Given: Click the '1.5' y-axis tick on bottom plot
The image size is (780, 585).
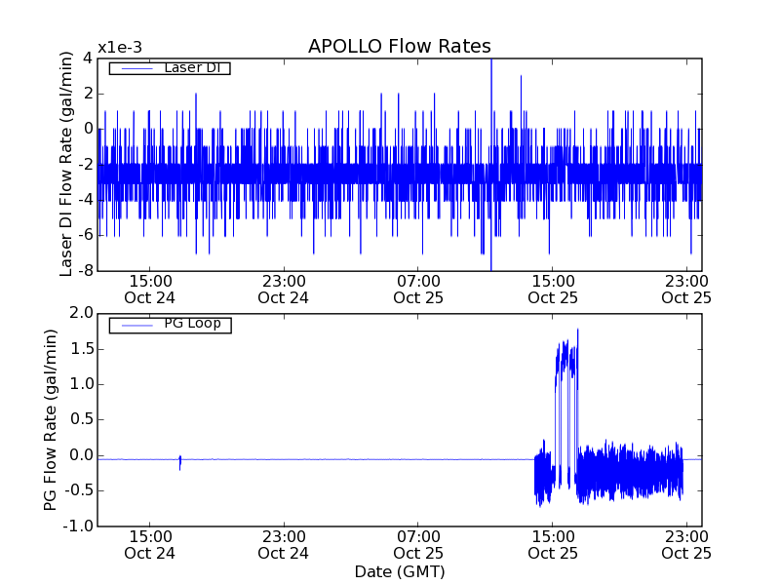Looking at the screenshot, I should pos(80,348).
